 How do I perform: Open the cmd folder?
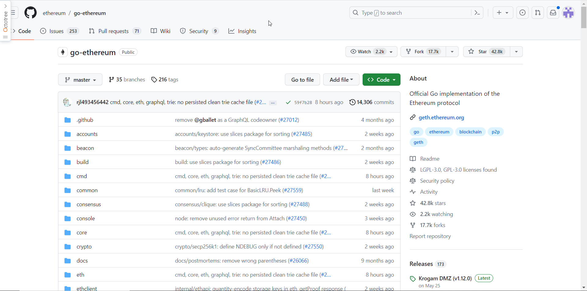(x=82, y=176)
